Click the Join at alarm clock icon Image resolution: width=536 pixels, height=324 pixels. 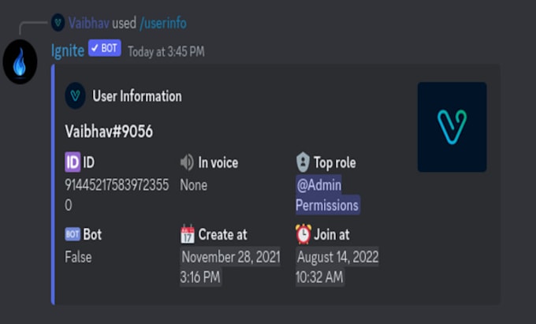[x=303, y=234]
